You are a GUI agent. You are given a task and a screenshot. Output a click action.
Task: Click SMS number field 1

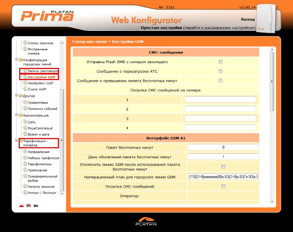coord(220,99)
